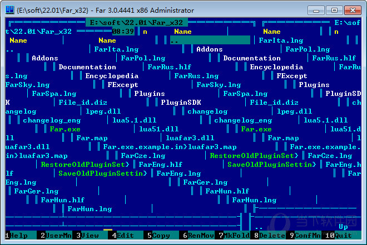Click the Far Manager title bar icon

point(9,11)
